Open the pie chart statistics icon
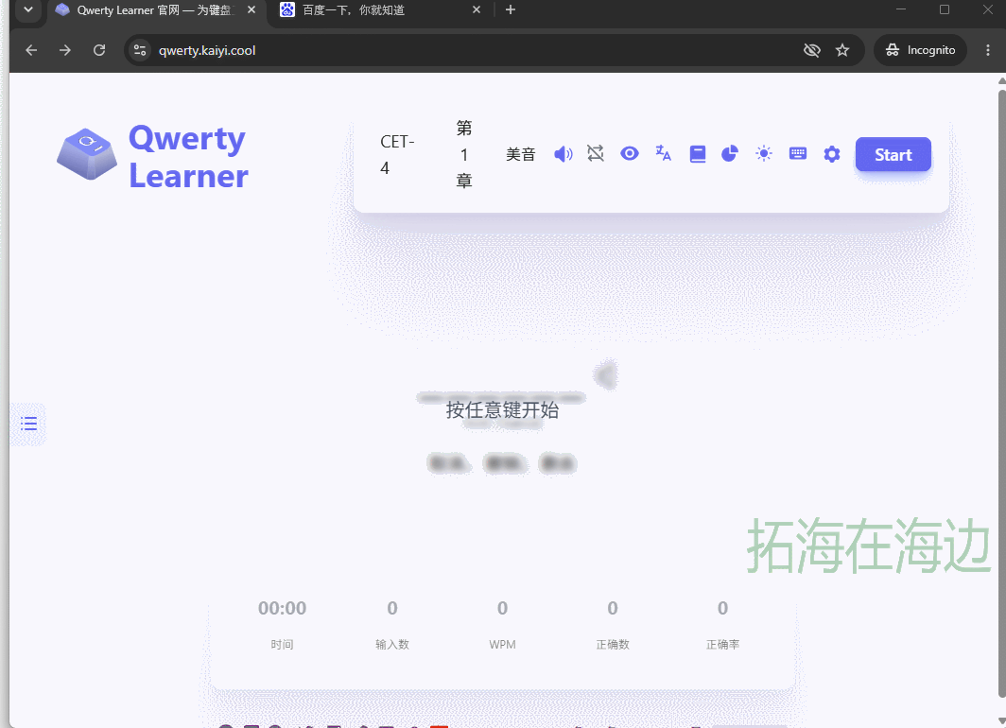The height and width of the screenshot is (728, 1006). [x=730, y=153]
